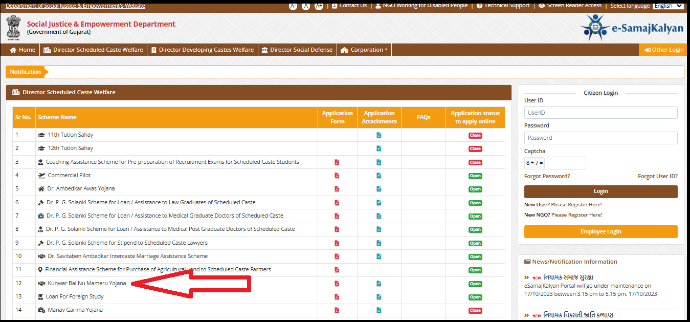This screenshot has height=322, width=690.
Task: Click Close status for Manav Garima Yojana
Action: pyautogui.click(x=475, y=311)
